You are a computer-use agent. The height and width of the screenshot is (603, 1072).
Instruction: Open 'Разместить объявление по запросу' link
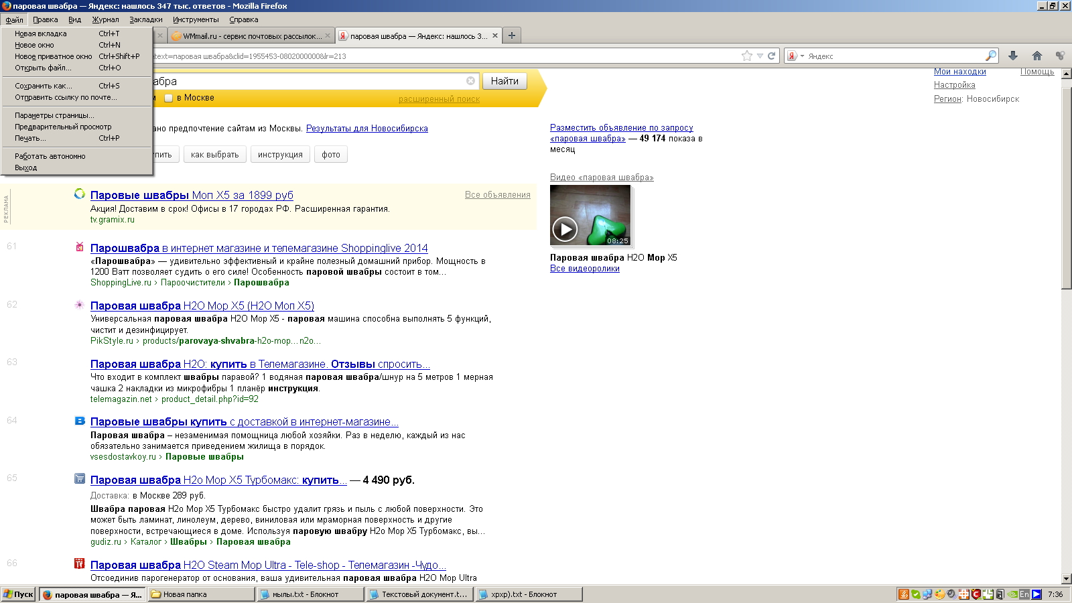pos(622,133)
